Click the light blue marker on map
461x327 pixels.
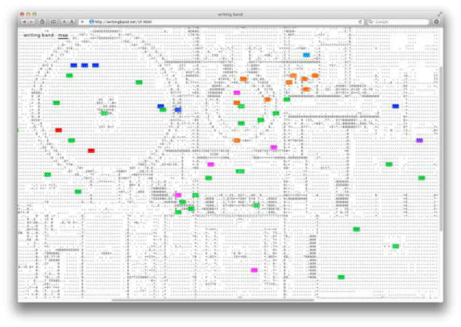coord(306,55)
